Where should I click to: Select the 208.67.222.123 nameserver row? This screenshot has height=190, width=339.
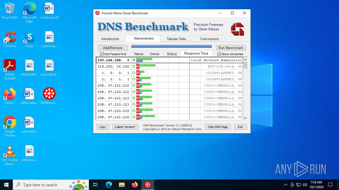(169, 98)
